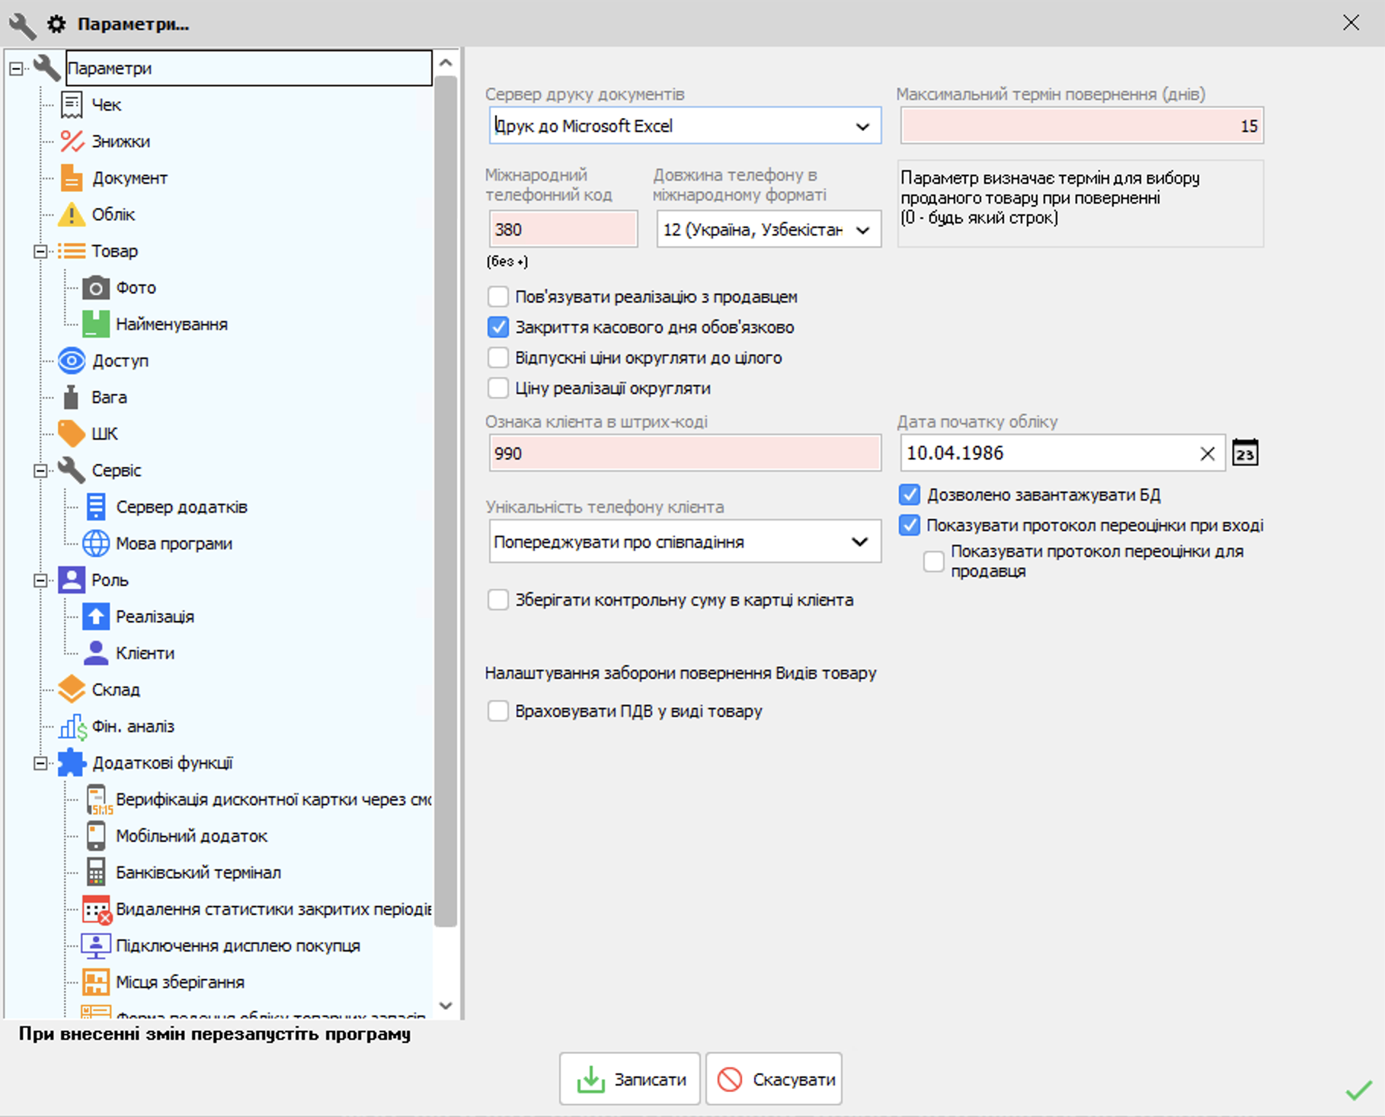Select Документ in settings tree
Viewport: 1385px width, 1117px height.
tap(130, 178)
